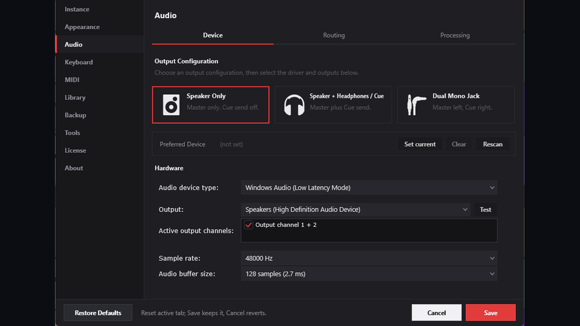Image resolution: width=580 pixels, height=326 pixels.
Task: Click the headphones icon in Speaker + Headphones card
Action: pos(294,105)
